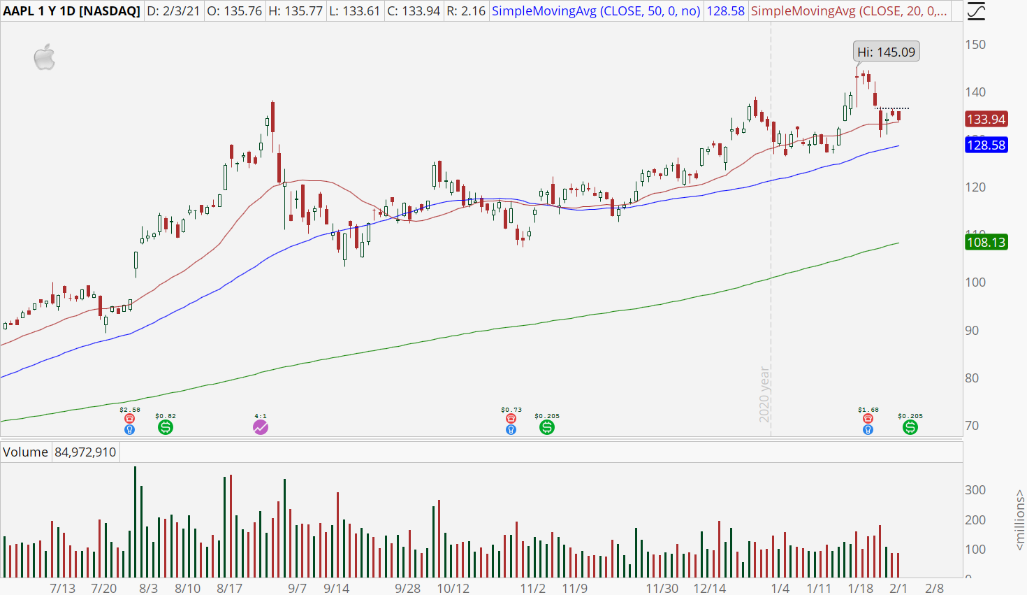Viewport: 1027px width, 595px height.
Task: Click the 120 level on the price axis
Action: tap(975, 187)
